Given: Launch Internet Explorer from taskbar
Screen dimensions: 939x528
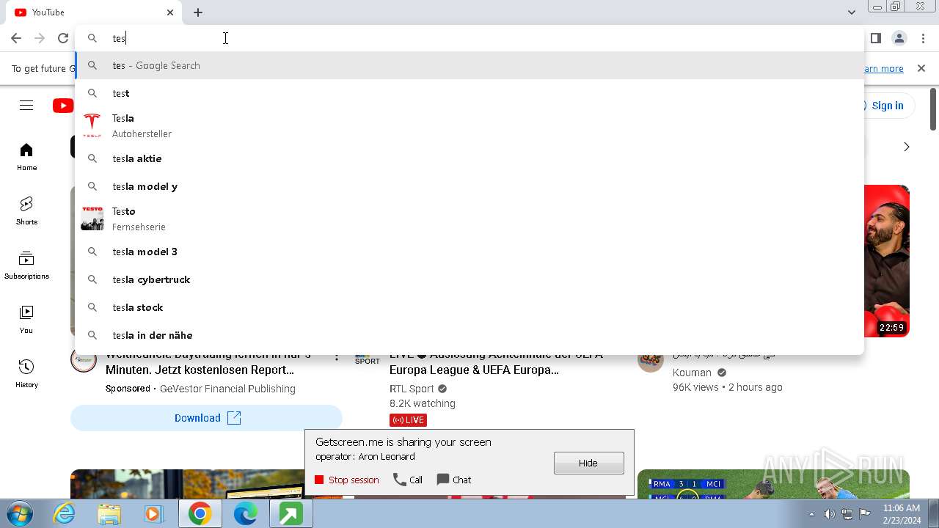Looking at the screenshot, I should pyautogui.click(x=65, y=513).
